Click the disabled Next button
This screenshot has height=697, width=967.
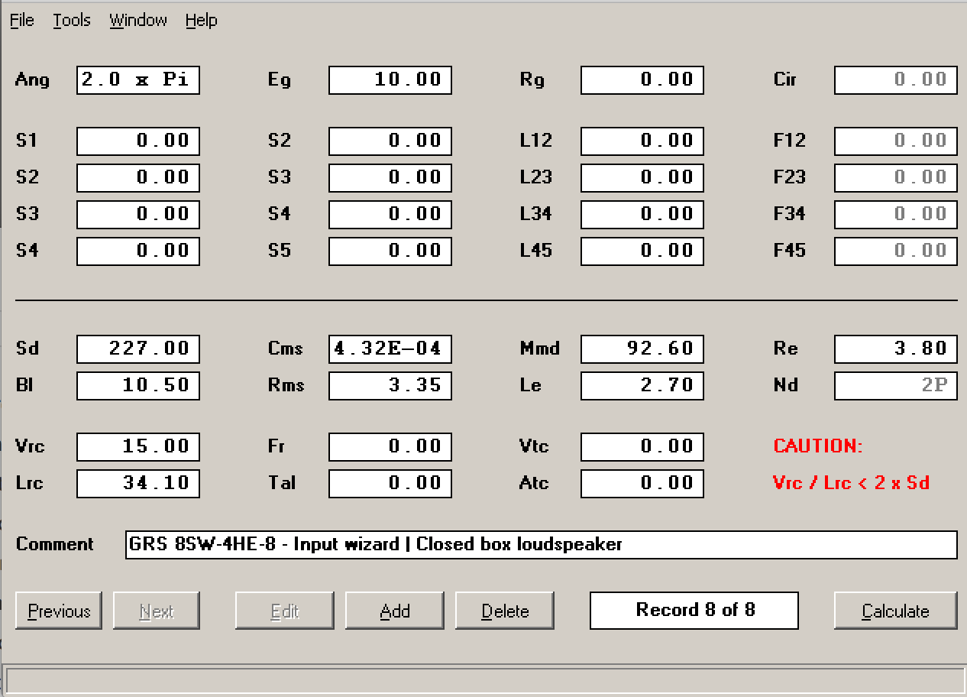[157, 611]
